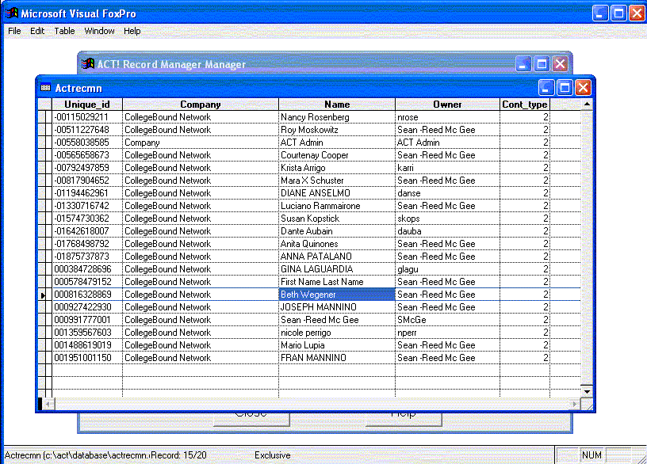The height and width of the screenshot is (464, 647).
Task: Select the nicole perrigo name cell
Action: (x=337, y=333)
